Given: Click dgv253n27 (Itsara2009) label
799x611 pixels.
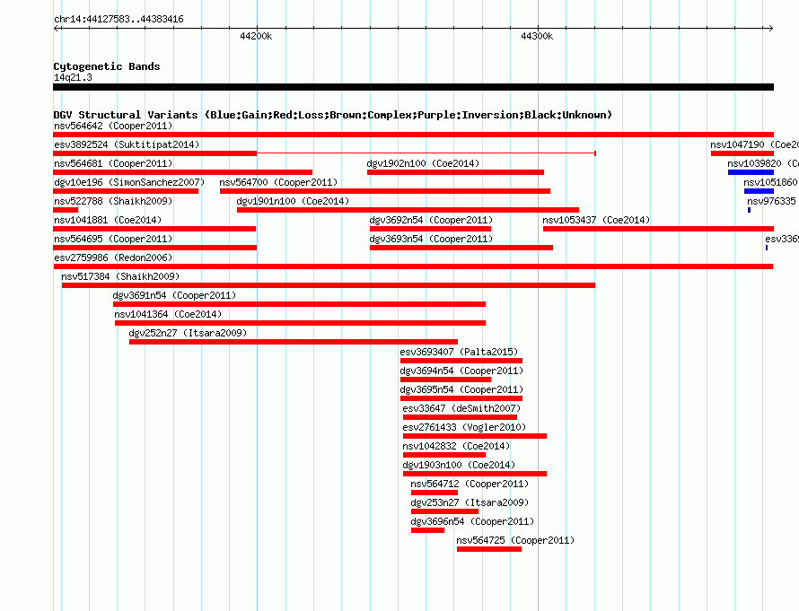Looking at the screenshot, I should pos(470,502).
